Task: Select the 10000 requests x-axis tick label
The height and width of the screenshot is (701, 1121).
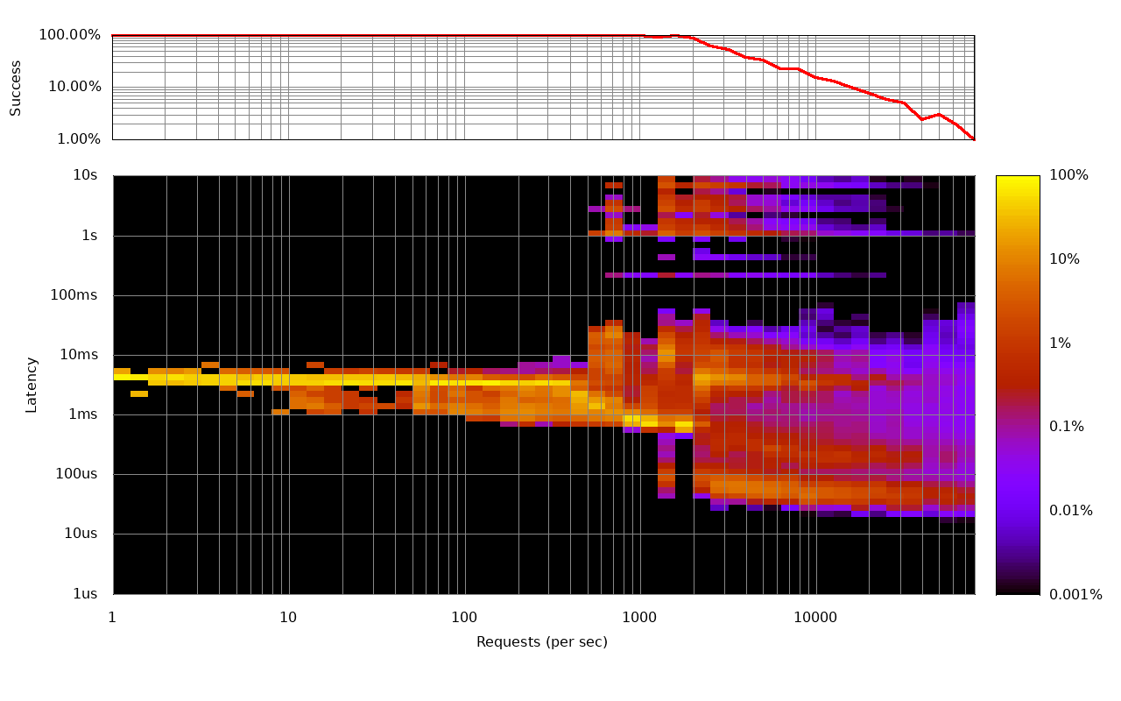Action: [x=815, y=618]
